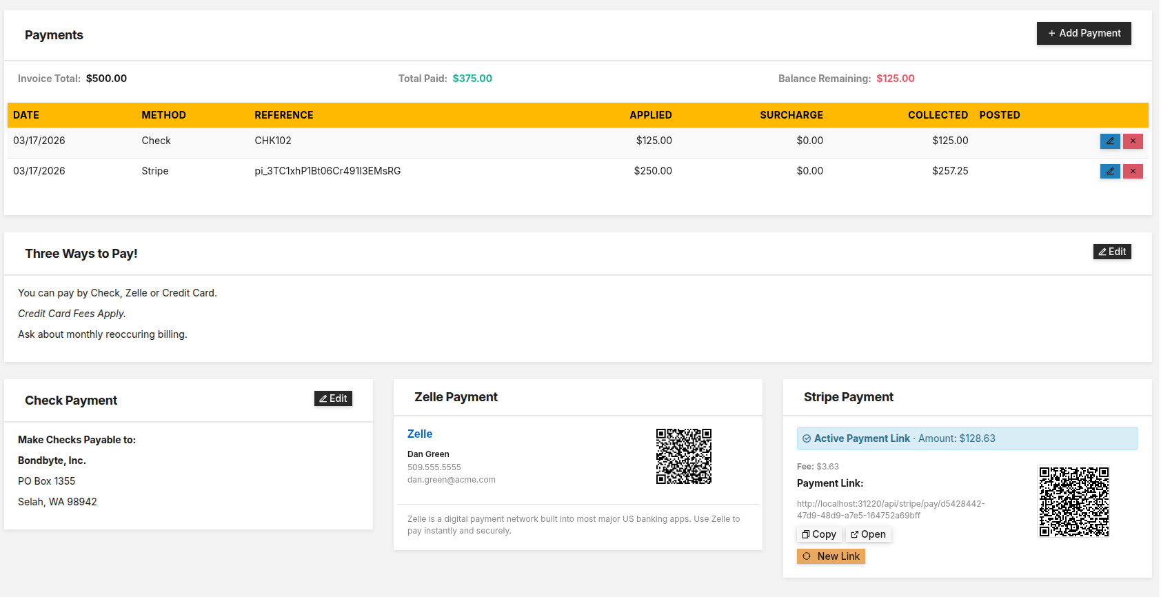
Task: Edit the Stripe payment row
Action: [1109, 171]
